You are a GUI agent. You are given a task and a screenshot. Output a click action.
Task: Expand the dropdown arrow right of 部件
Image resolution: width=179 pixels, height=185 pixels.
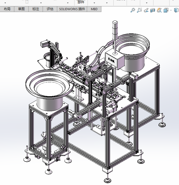tap(94, 3)
